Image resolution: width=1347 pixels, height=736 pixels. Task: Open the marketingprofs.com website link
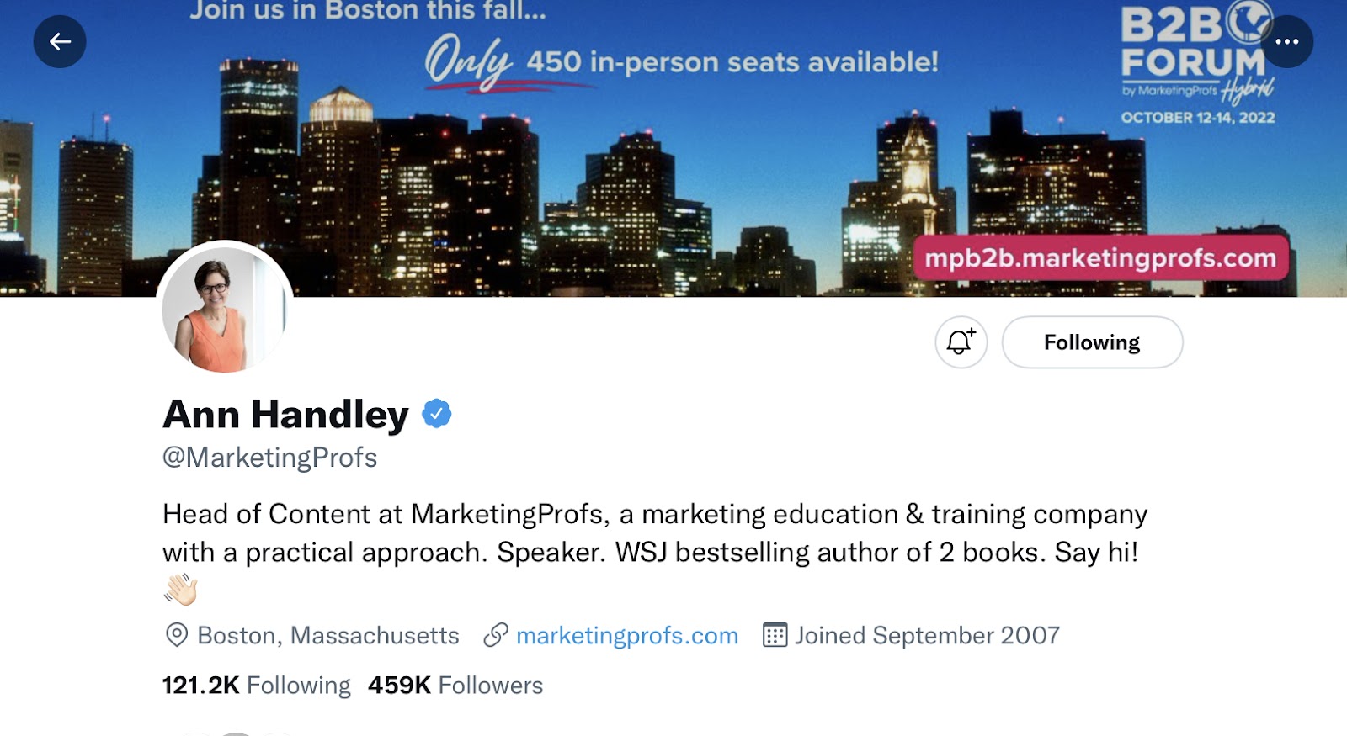tap(626, 635)
